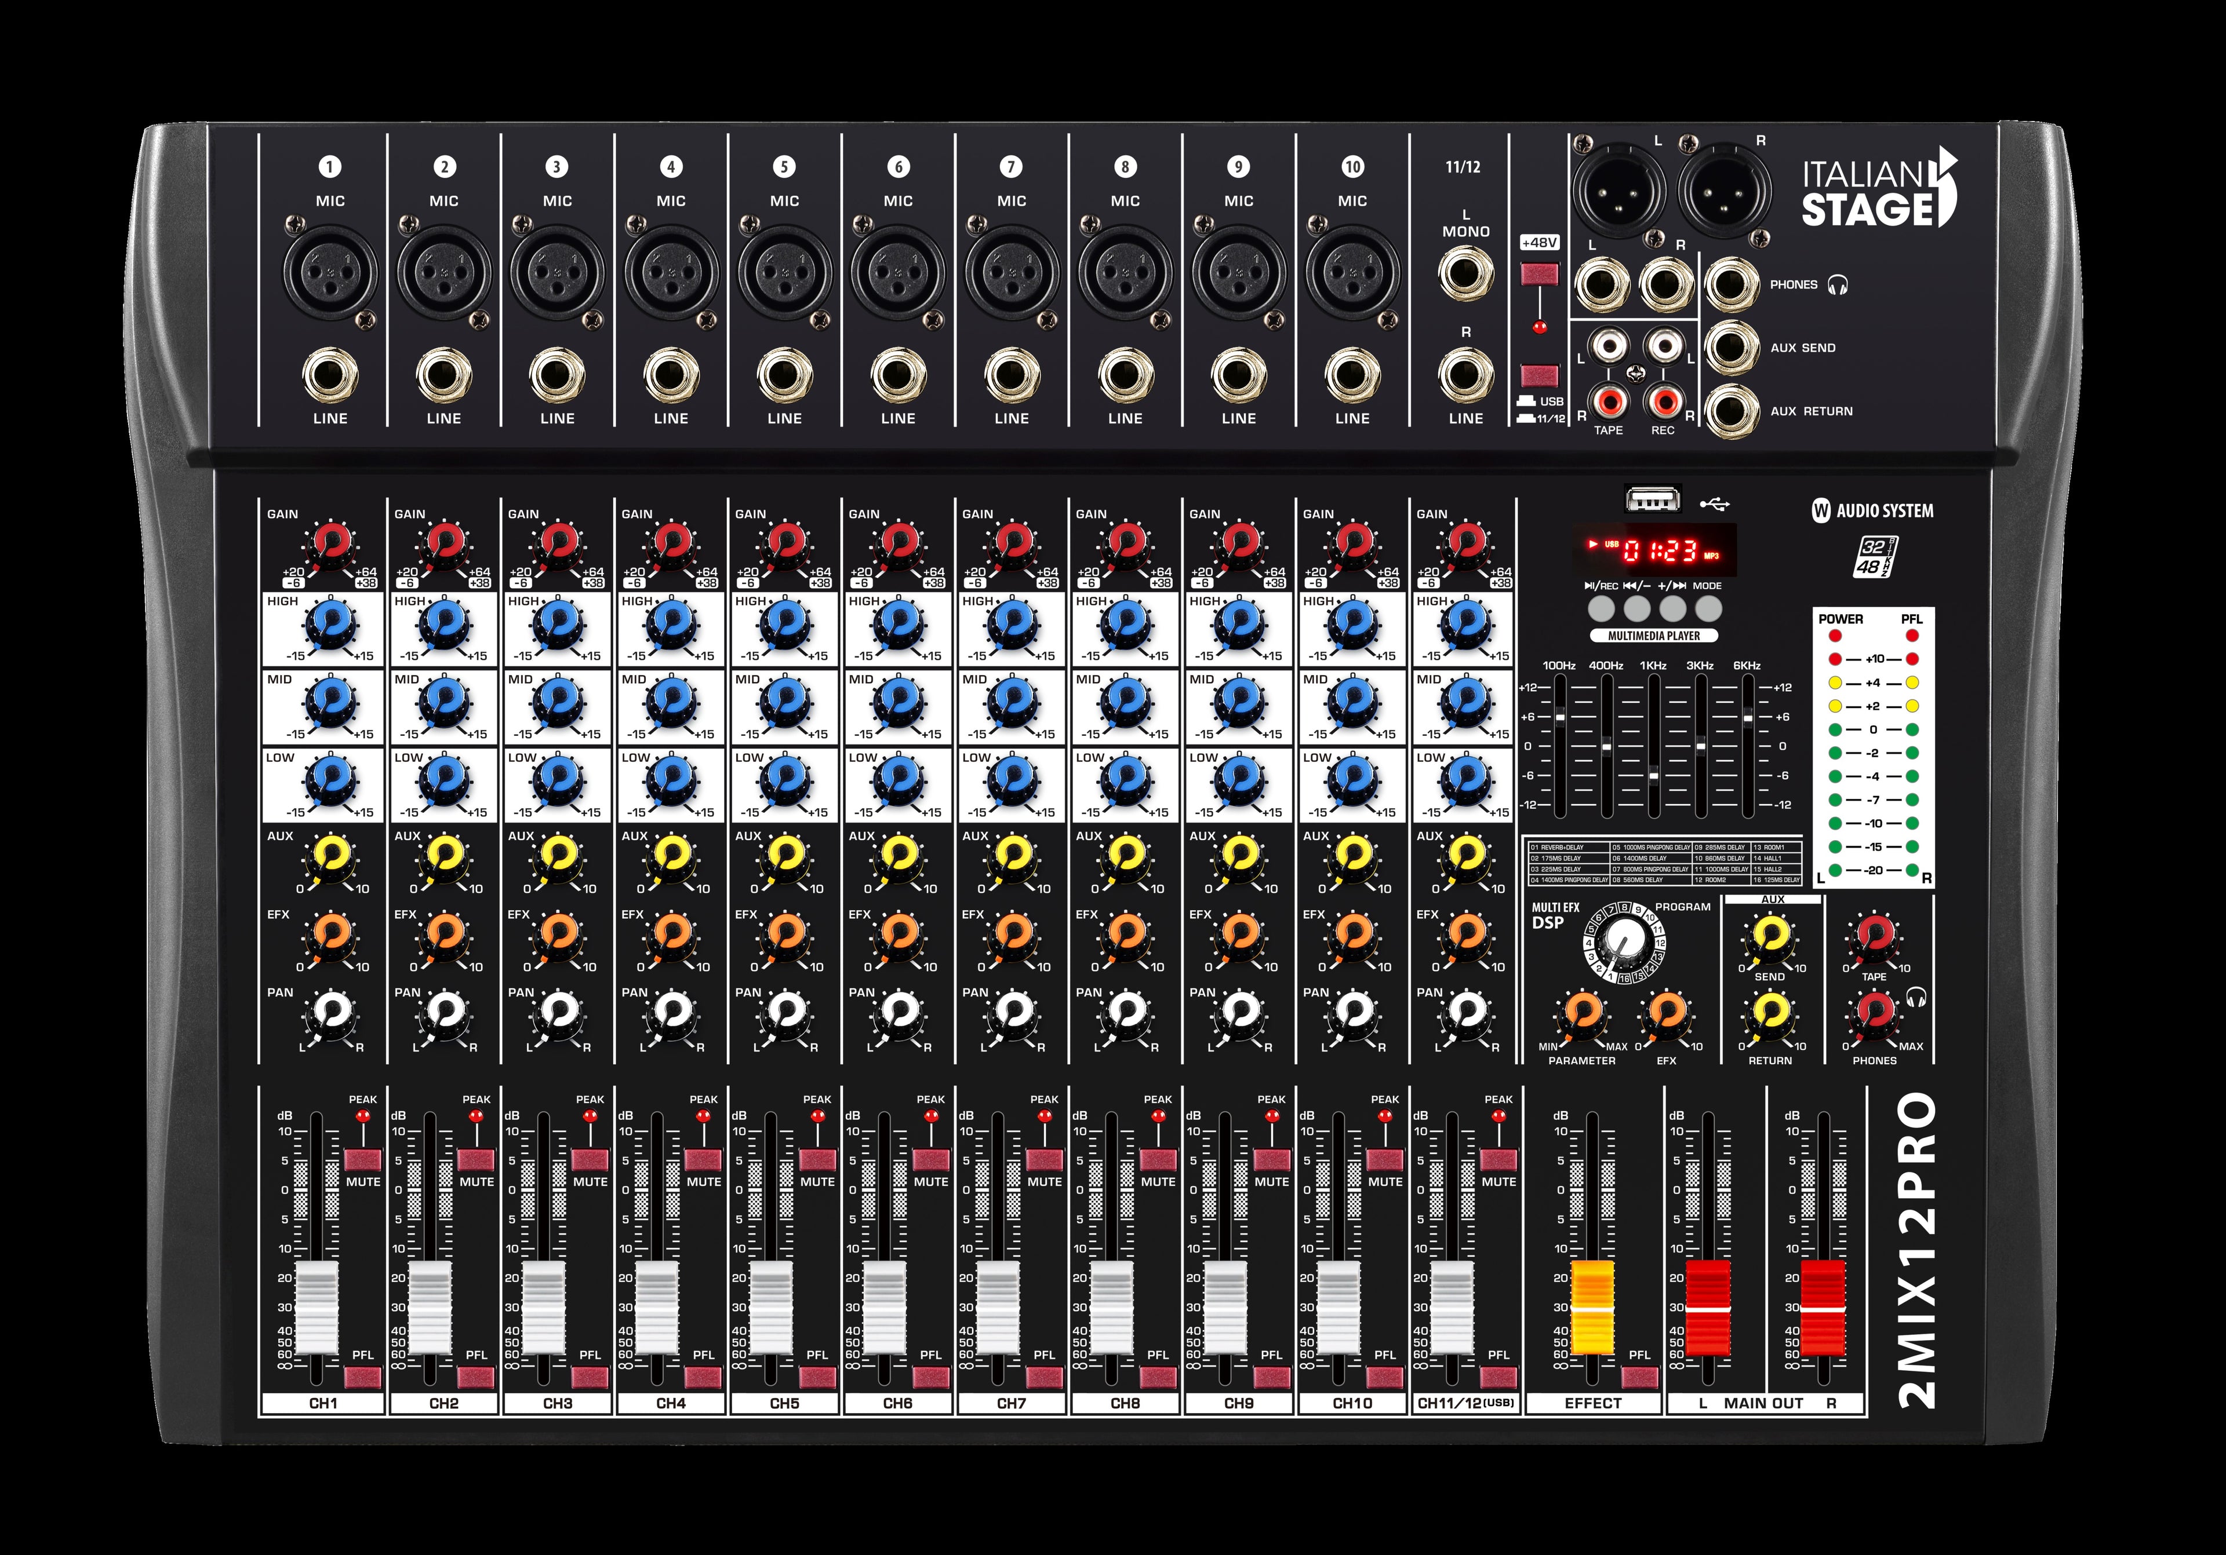This screenshot has height=1555, width=2226.
Task: Click the red LED time display 01:23
Action: pyautogui.click(x=1660, y=550)
